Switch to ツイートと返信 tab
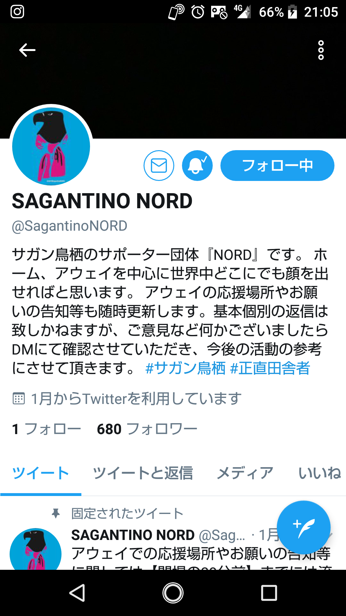The image size is (346, 616). 143,473
